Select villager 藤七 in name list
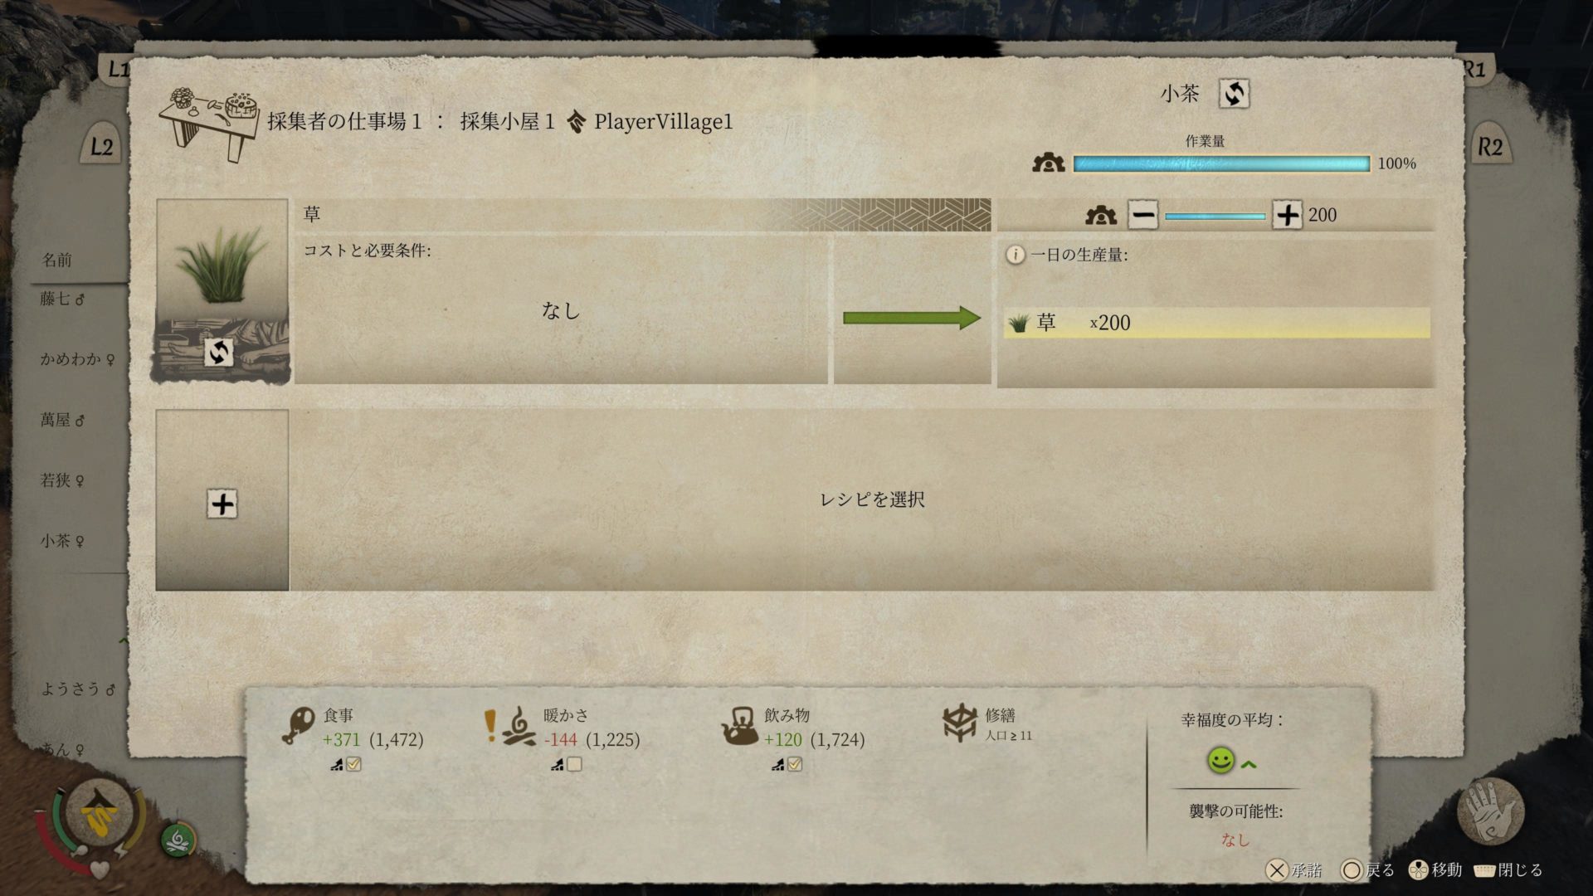 [x=62, y=299]
